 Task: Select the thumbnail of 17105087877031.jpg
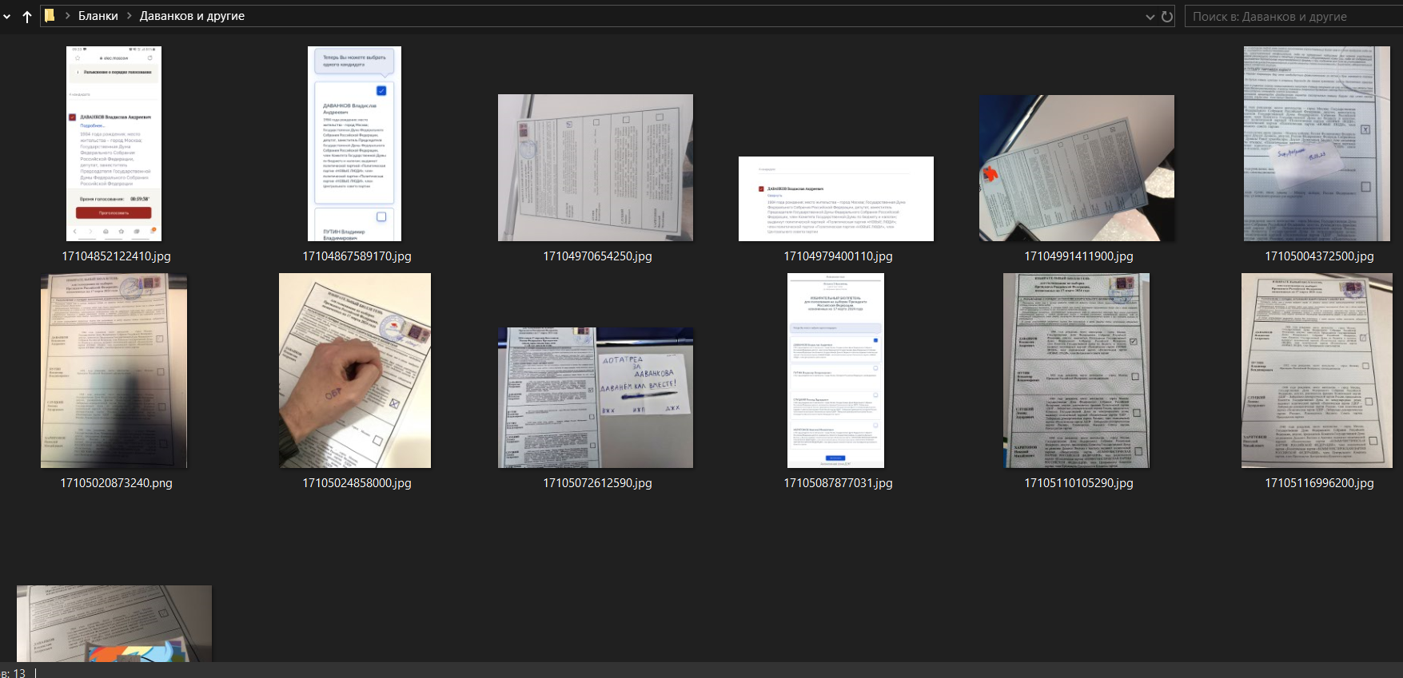(x=835, y=371)
